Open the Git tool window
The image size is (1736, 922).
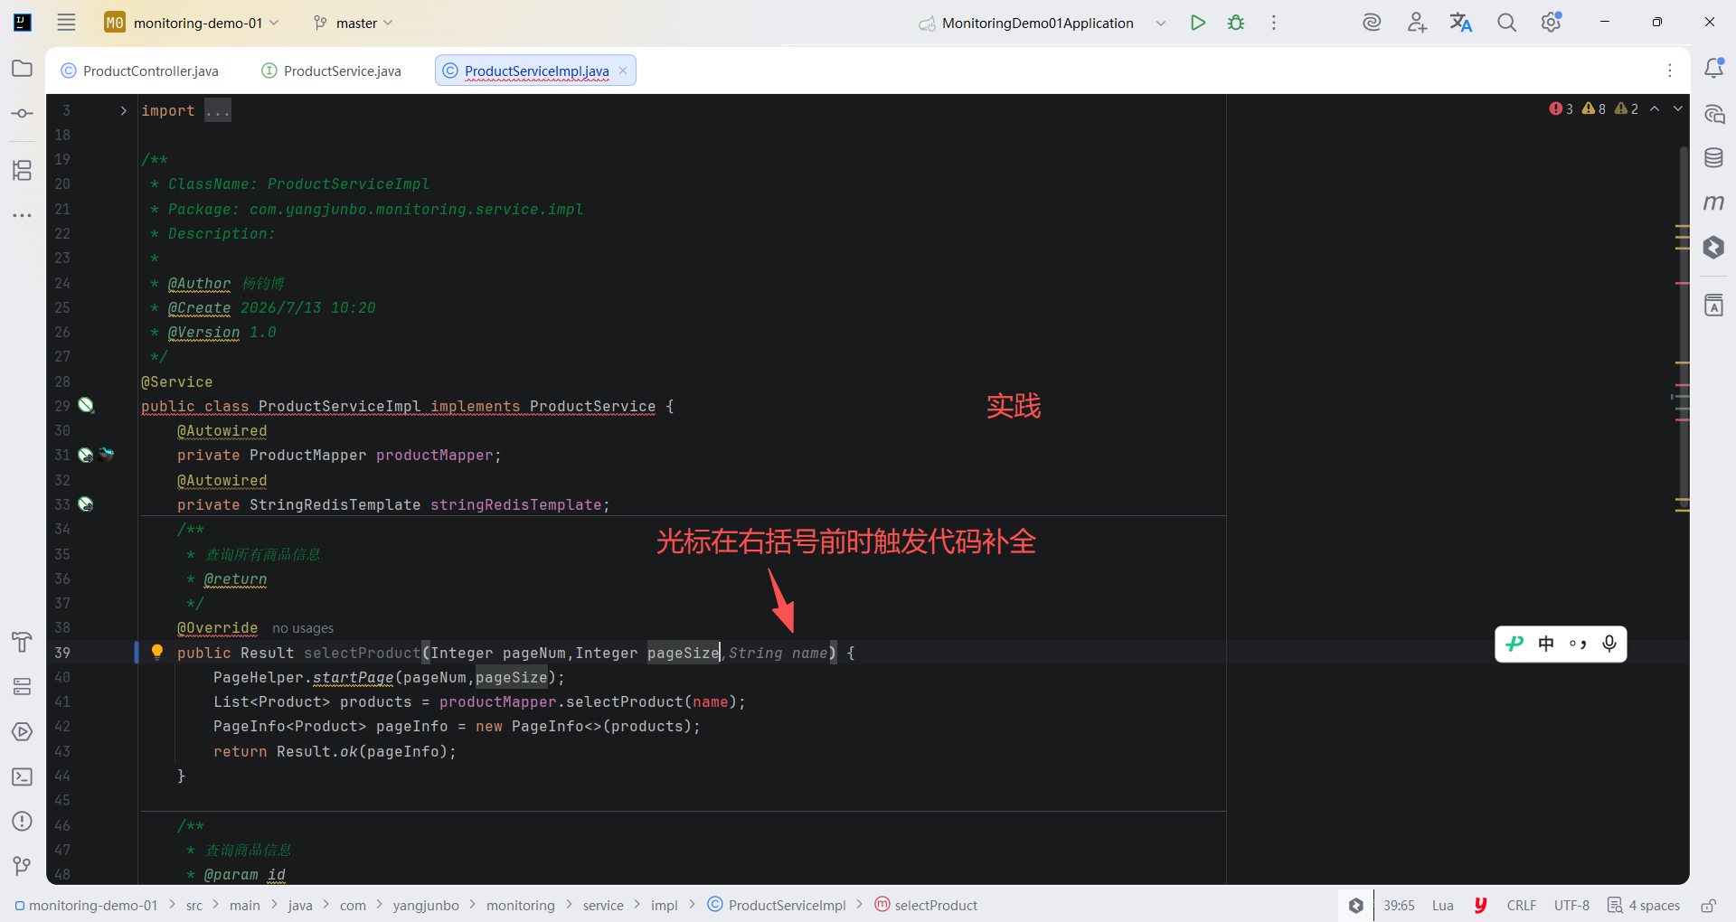click(x=23, y=866)
